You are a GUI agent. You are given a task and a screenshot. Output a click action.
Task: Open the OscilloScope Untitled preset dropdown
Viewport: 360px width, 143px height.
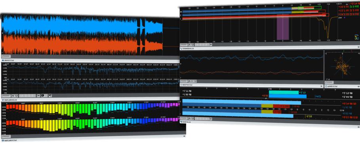click(184, 81)
